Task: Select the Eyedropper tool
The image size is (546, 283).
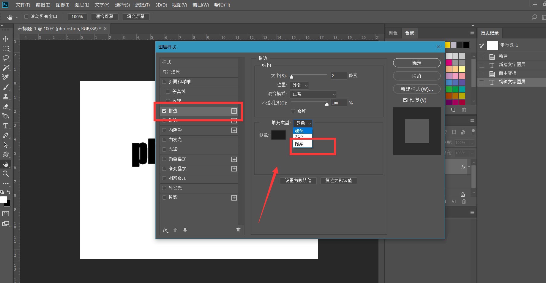Action: click(6, 77)
